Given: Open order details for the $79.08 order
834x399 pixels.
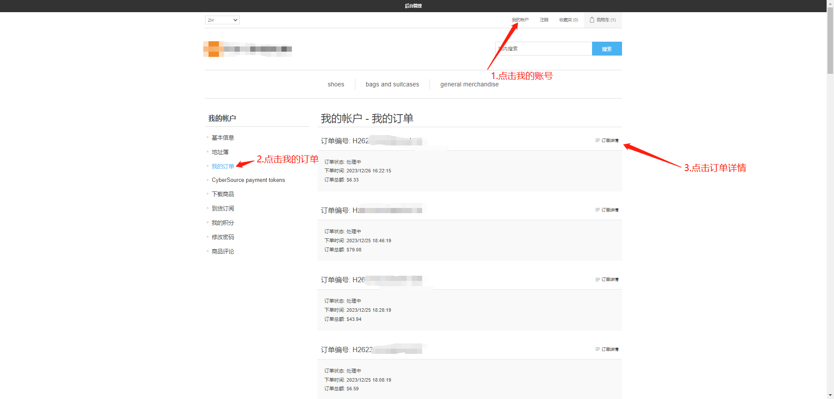Looking at the screenshot, I should pyautogui.click(x=607, y=210).
